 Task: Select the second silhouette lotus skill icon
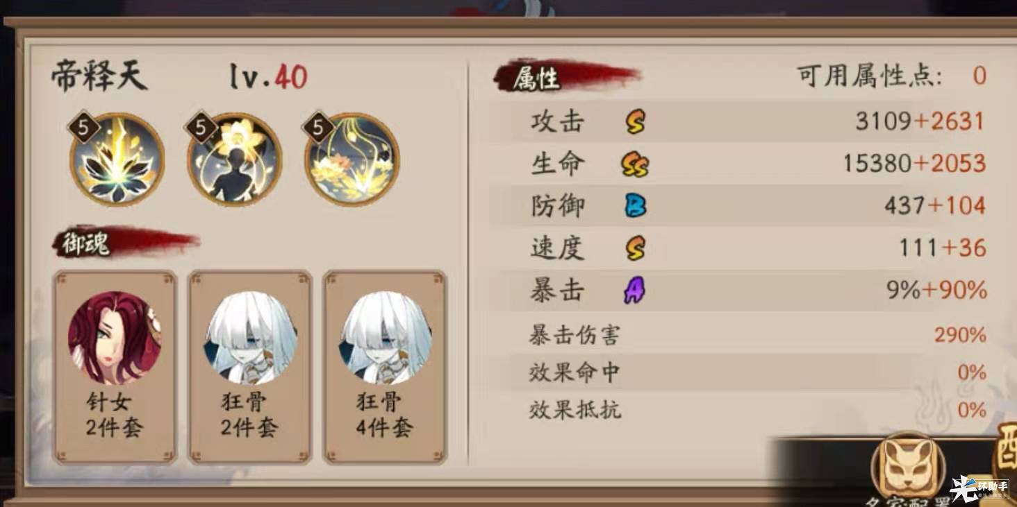pos(234,159)
